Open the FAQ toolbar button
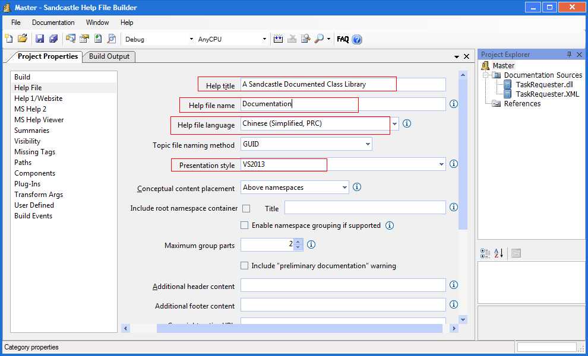 pos(343,39)
